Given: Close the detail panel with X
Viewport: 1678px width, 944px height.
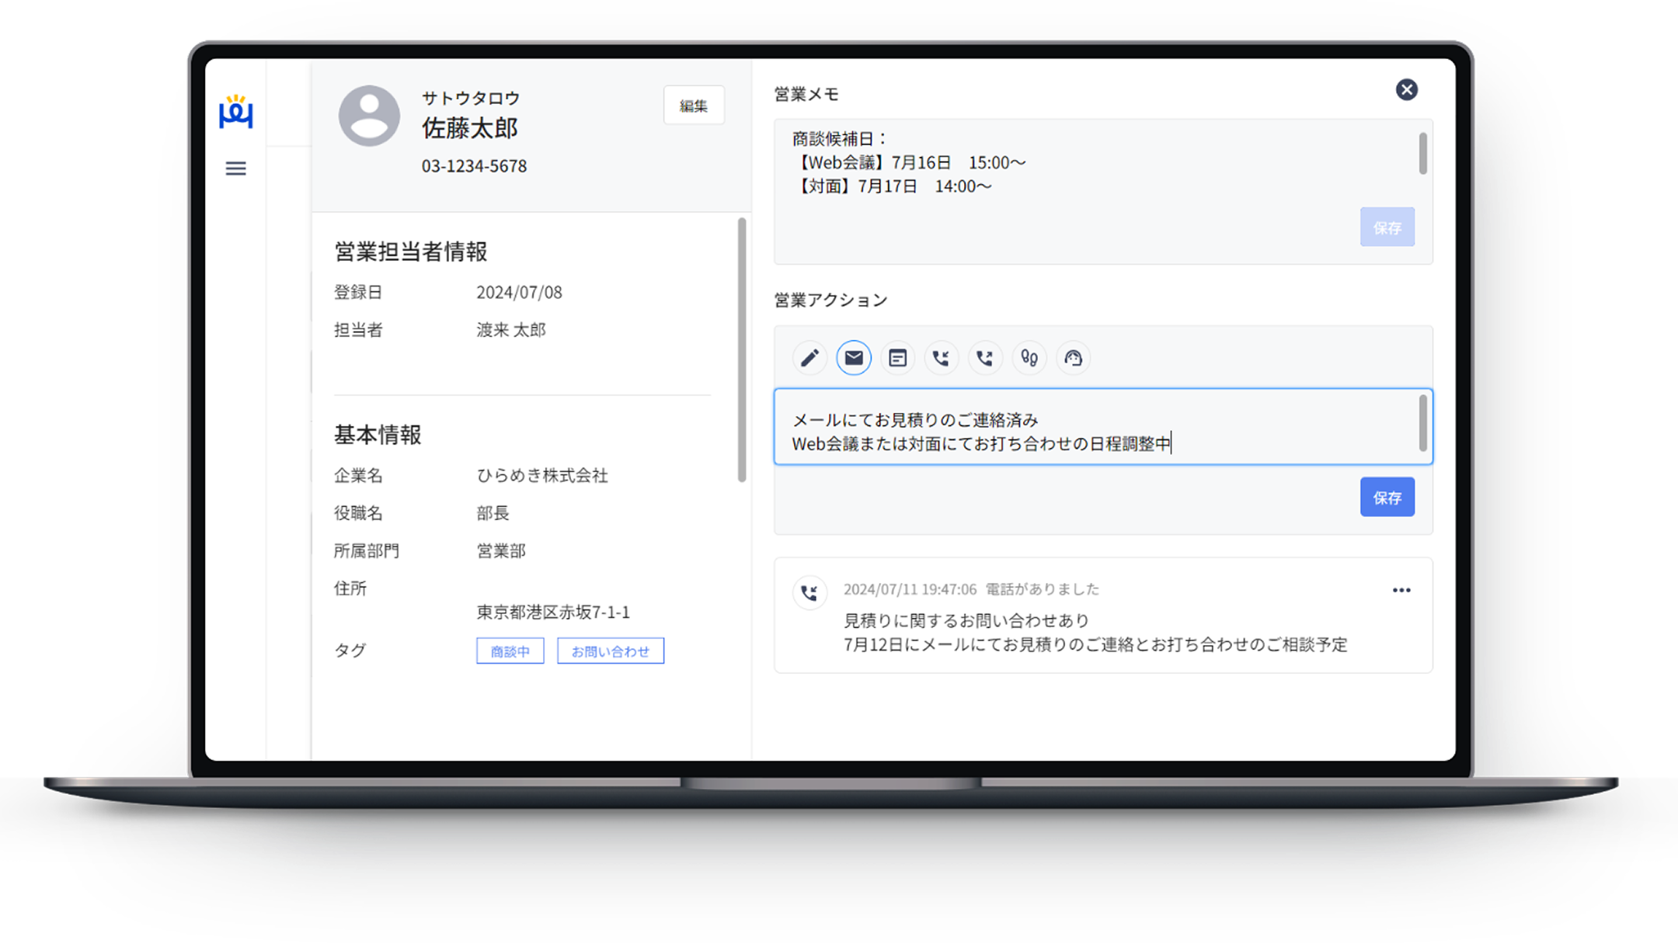Looking at the screenshot, I should (1406, 90).
